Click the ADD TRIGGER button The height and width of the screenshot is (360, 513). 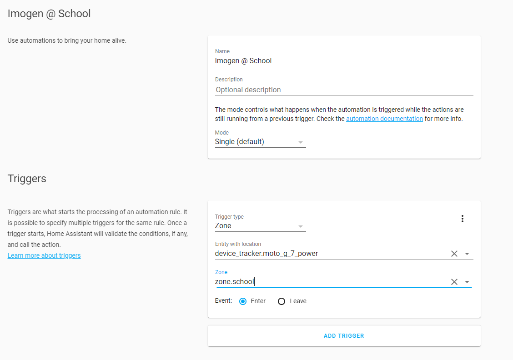pyautogui.click(x=344, y=336)
